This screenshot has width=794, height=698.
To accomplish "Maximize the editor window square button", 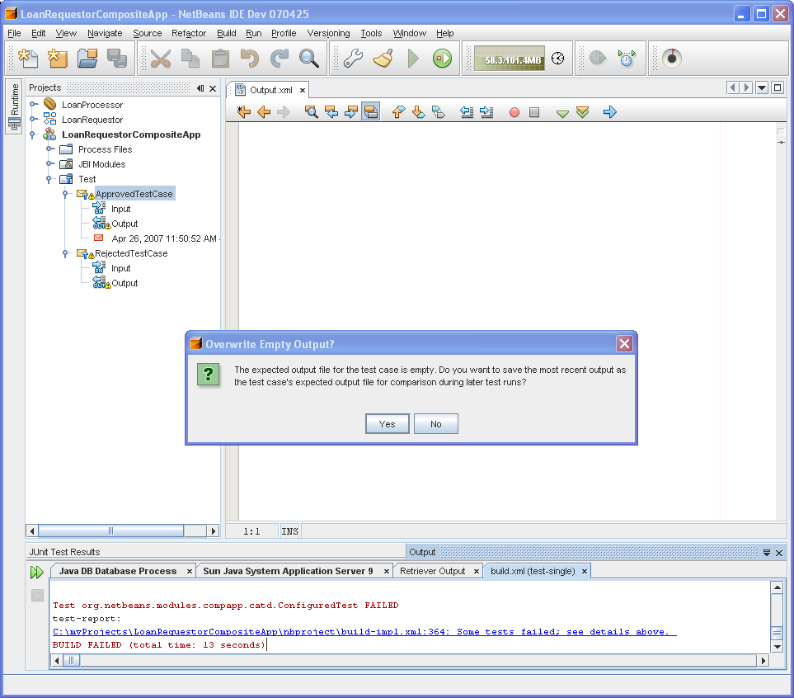I will (x=778, y=87).
